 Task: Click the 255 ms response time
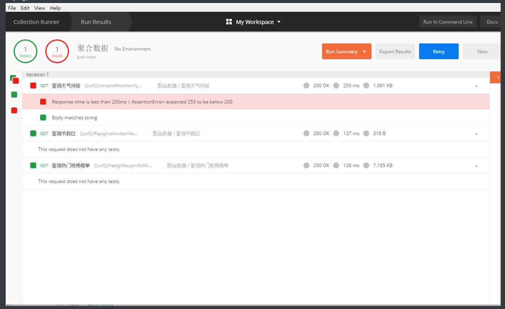pyautogui.click(x=351, y=85)
